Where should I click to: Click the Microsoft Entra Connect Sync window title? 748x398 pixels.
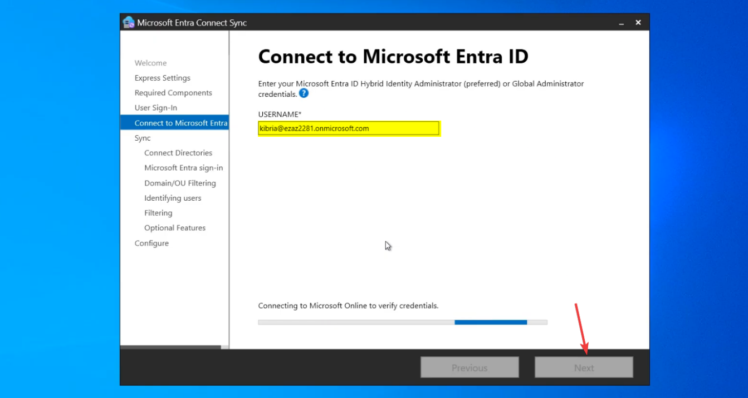(192, 23)
